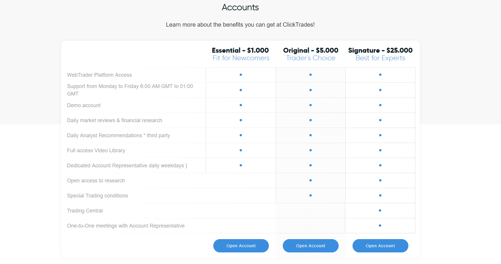Click Original dot for Daily Analyst Recommendations
Viewport: 501px width, 264px height.
click(x=311, y=135)
